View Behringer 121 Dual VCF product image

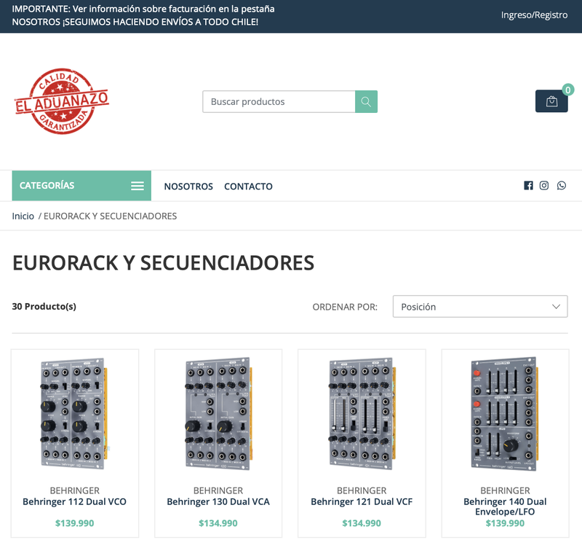click(362, 413)
